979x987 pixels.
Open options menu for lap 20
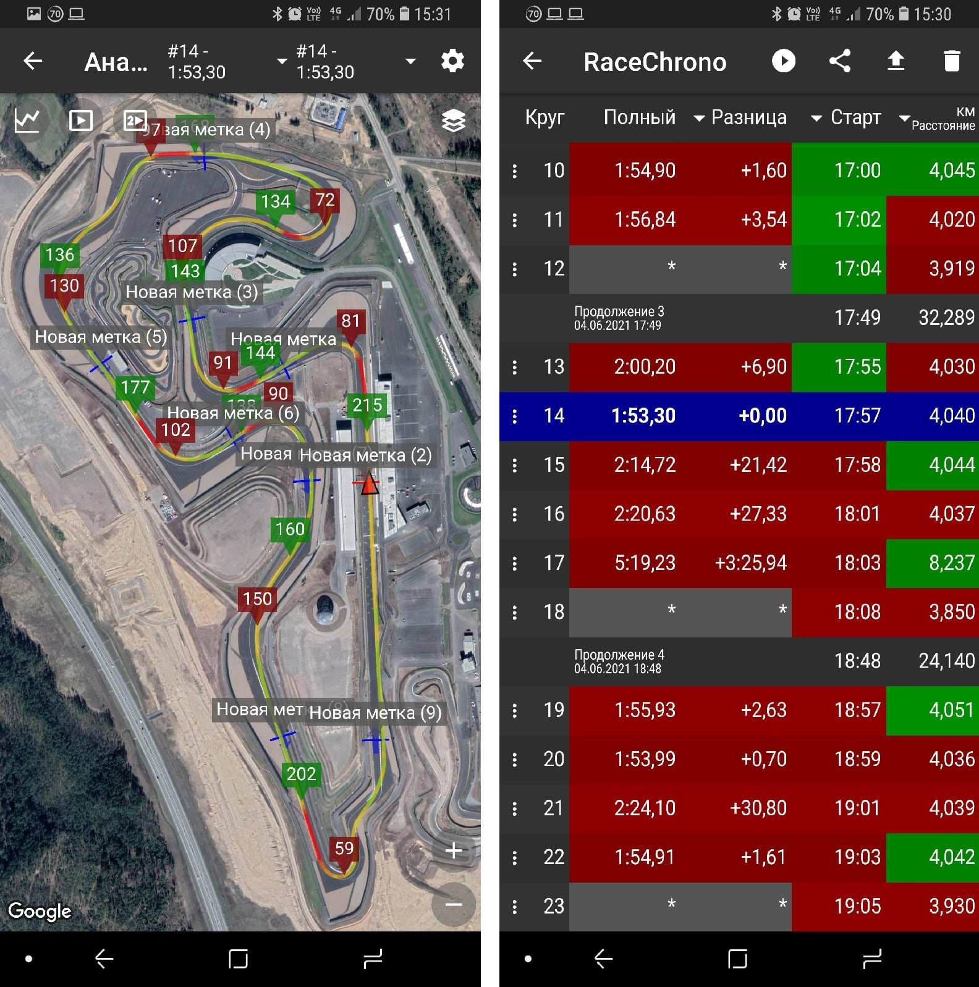[515, 759]
